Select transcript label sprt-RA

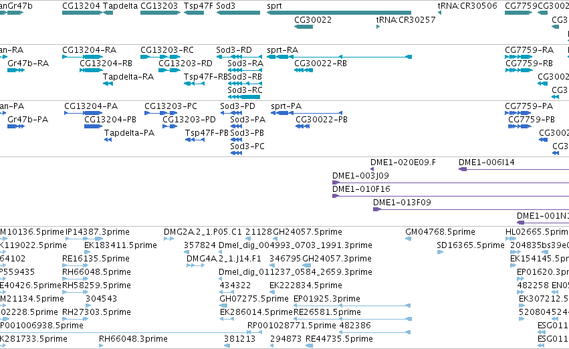click(x=282, y=49)
